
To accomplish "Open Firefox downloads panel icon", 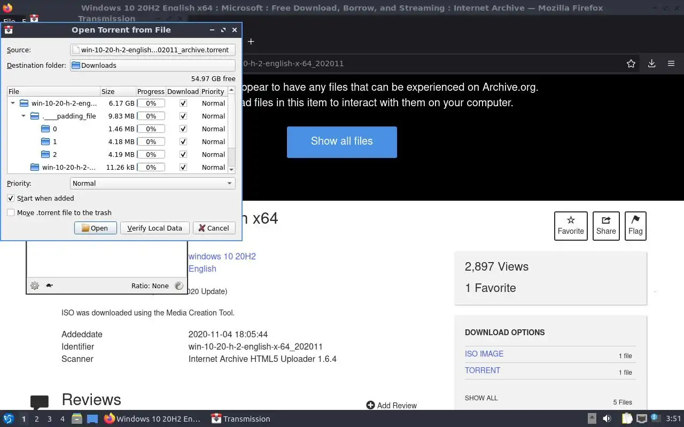I will 651,64.
